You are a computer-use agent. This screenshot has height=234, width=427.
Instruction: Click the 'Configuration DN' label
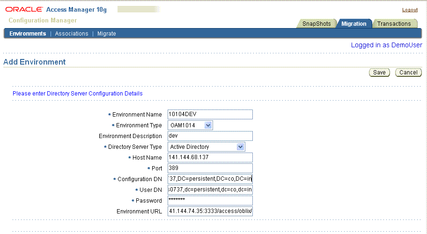[x=140, y=179]
